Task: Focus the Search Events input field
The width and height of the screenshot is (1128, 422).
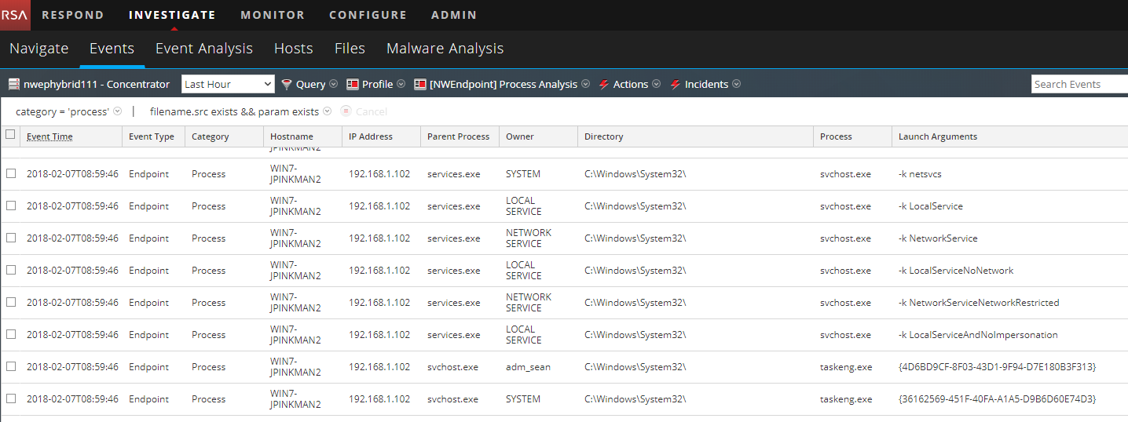Action: pyautogui.click(x=1079, y=84)
